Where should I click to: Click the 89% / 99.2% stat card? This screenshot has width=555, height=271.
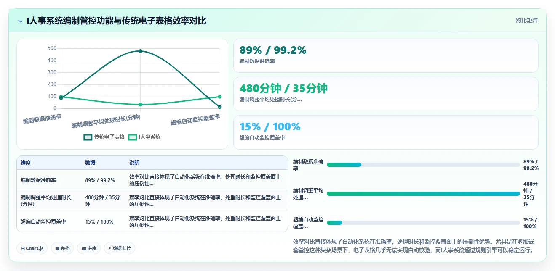[x=386, y=55]
